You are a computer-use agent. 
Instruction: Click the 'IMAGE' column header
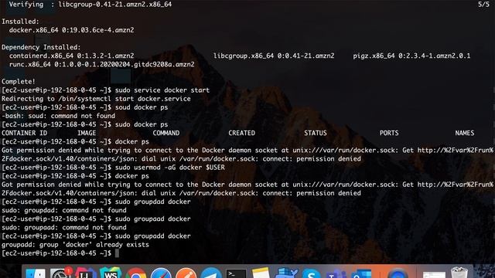tap(87, 133)
